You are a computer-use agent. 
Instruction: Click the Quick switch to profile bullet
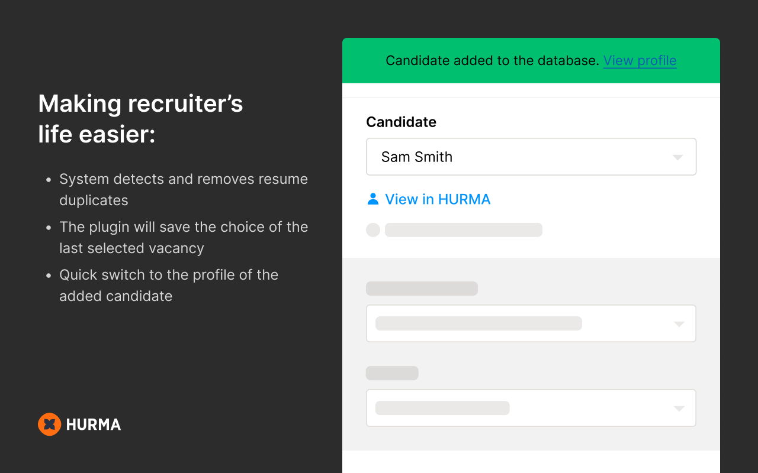point(169,285)
